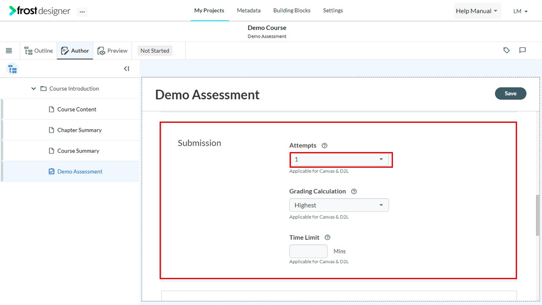Select Course Summary in the tree
542x305 pixels.
click(78, 151)
